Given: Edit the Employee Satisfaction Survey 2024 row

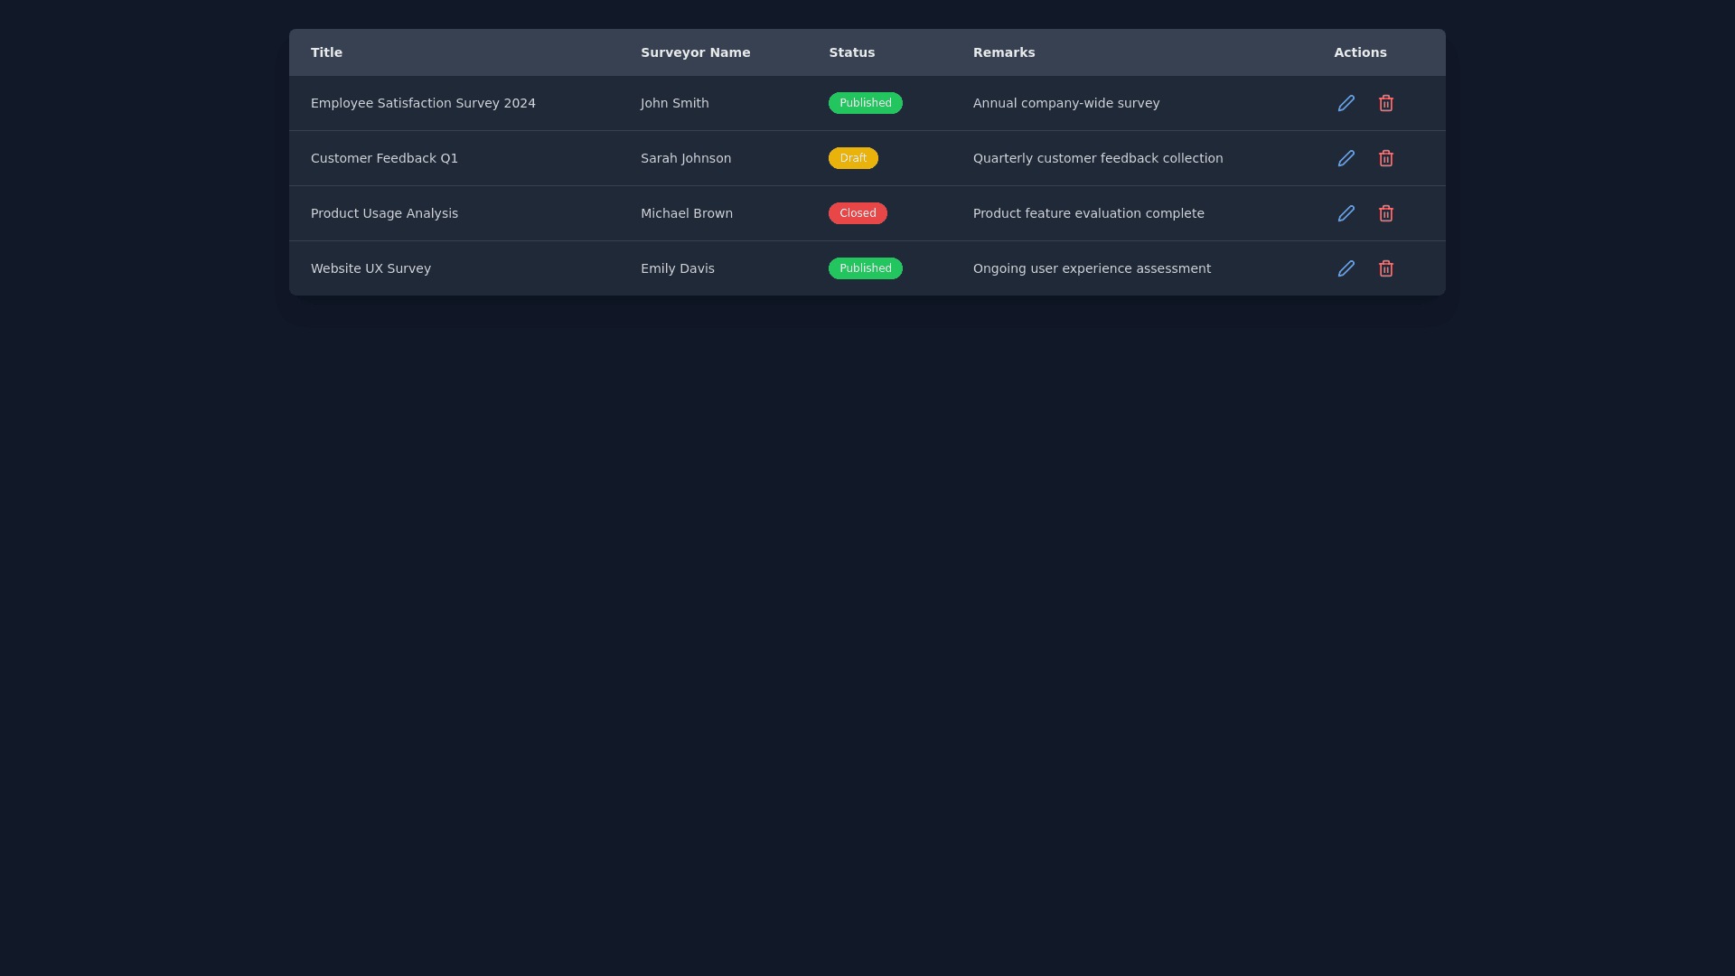Looking at the screenshot, I should 1346,103.
